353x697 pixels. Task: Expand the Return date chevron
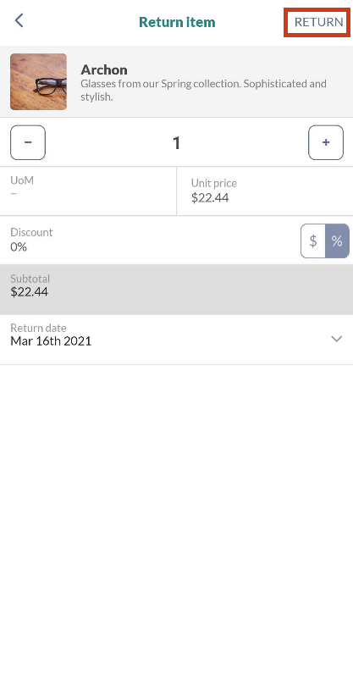pyautogui.click(x=337, y=339)
